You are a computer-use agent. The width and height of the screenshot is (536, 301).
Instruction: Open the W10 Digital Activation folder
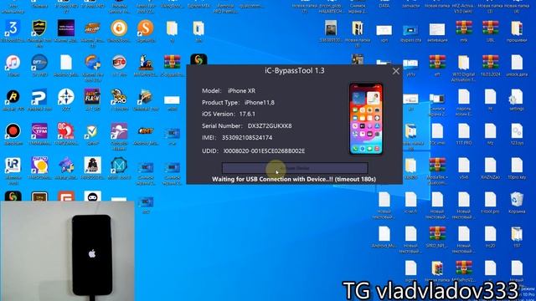464,63
